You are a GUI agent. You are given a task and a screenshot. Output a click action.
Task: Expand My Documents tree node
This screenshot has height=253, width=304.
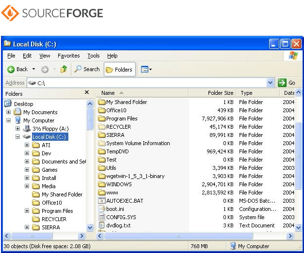pyautogui.click(x=8, y=112)
